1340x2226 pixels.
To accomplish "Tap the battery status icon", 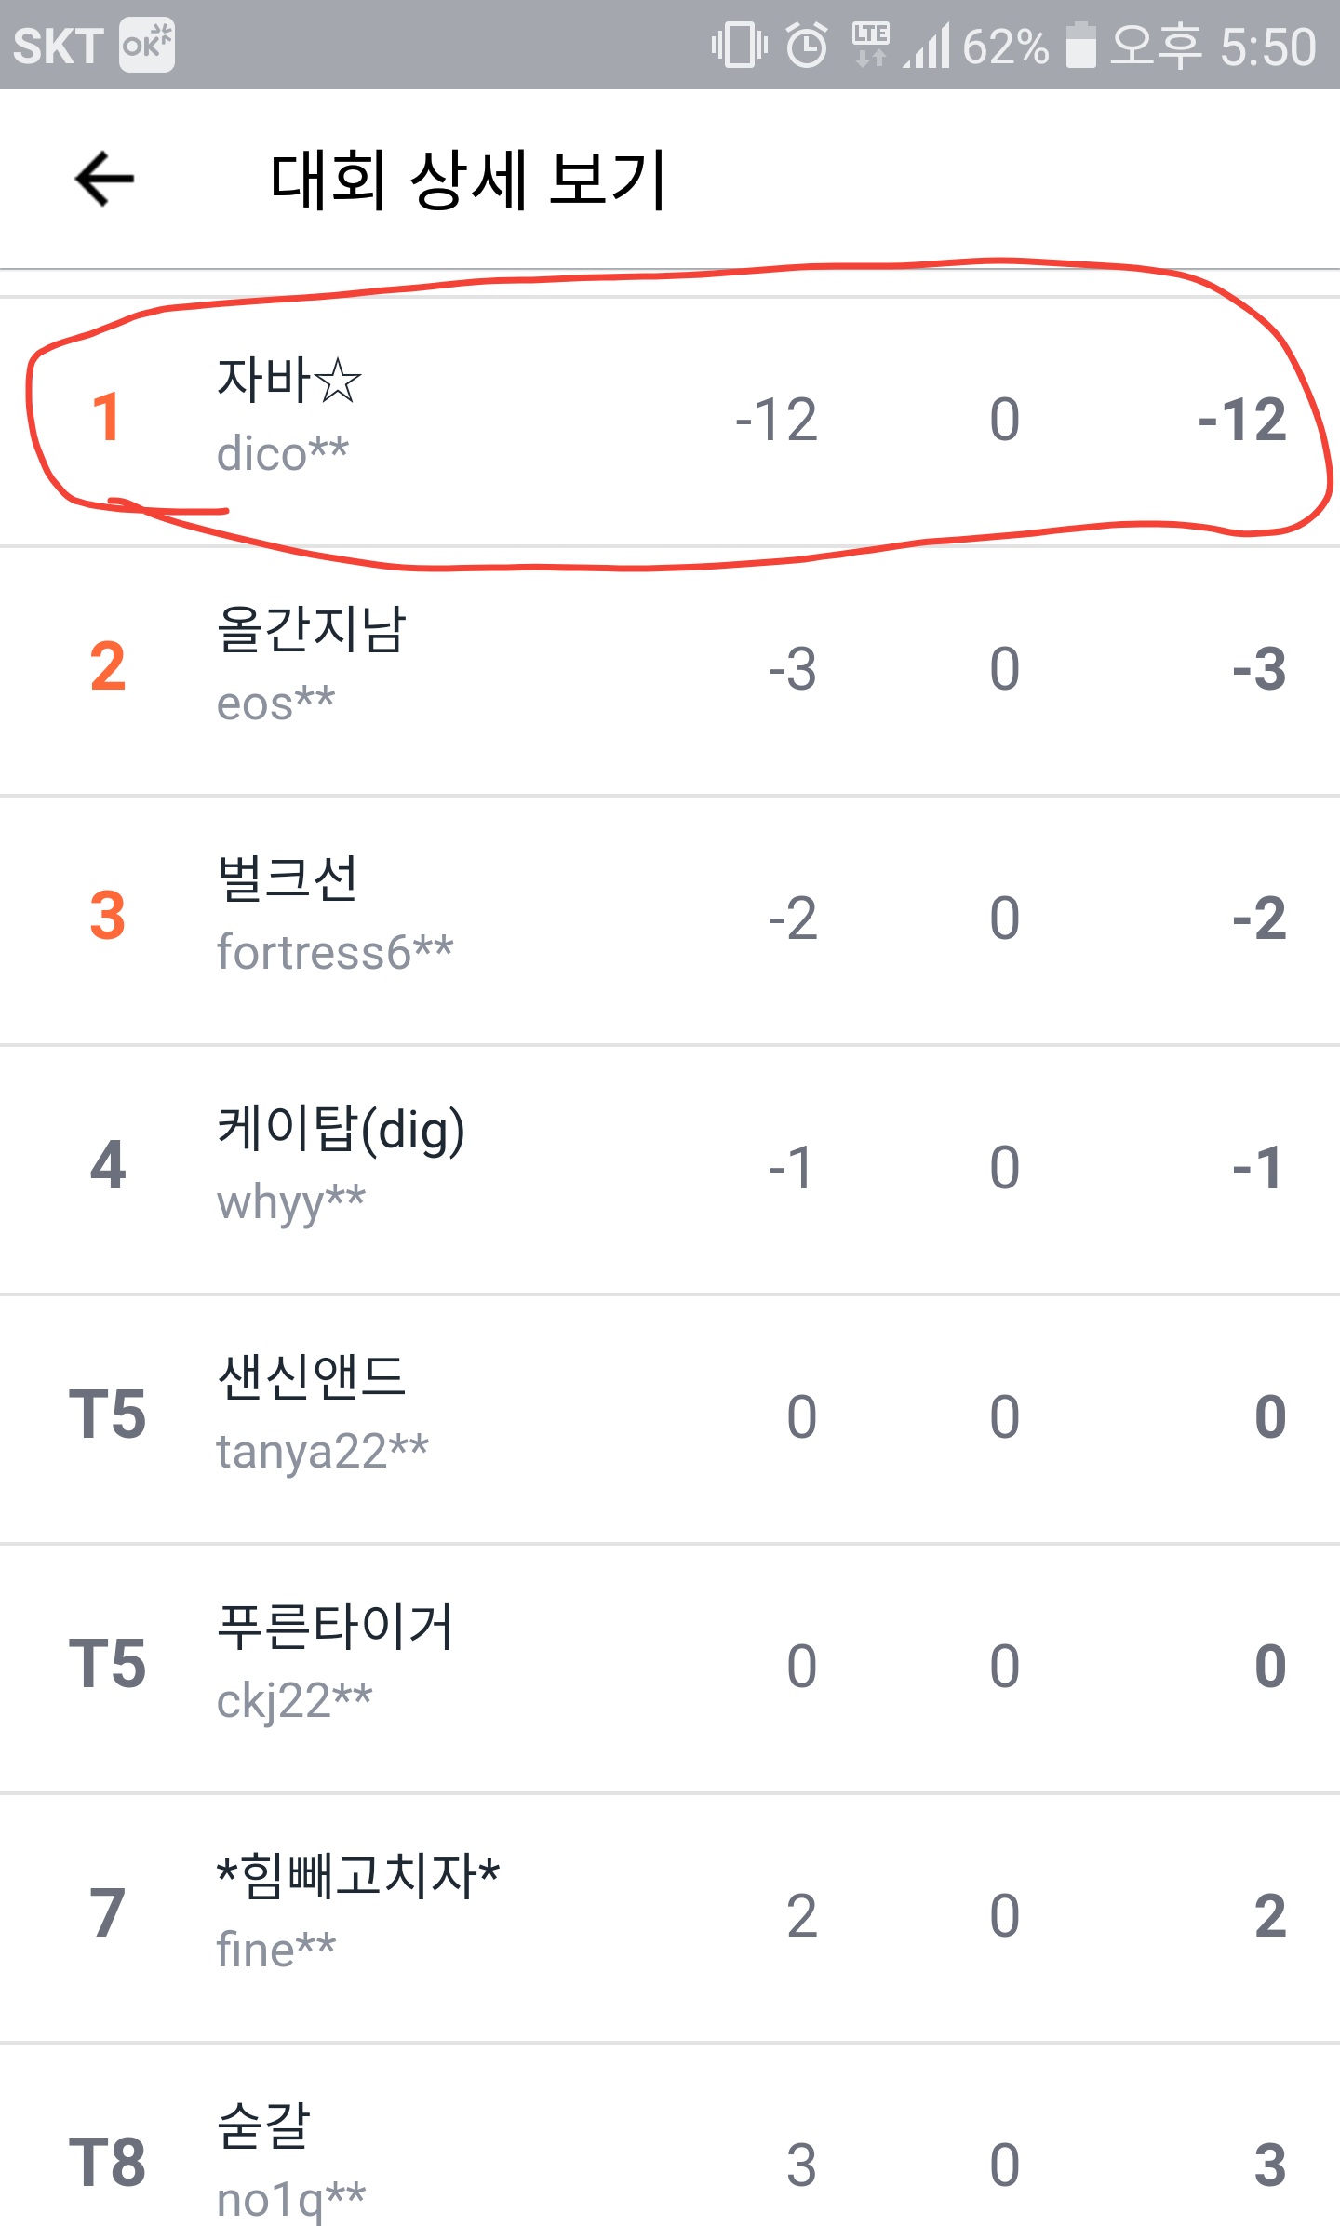I will (1080, 46).
